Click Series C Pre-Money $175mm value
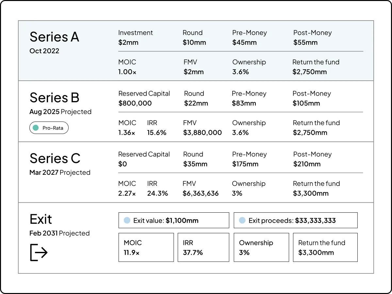The height and width of the screenshot is (294, 392). coord(245,164)
